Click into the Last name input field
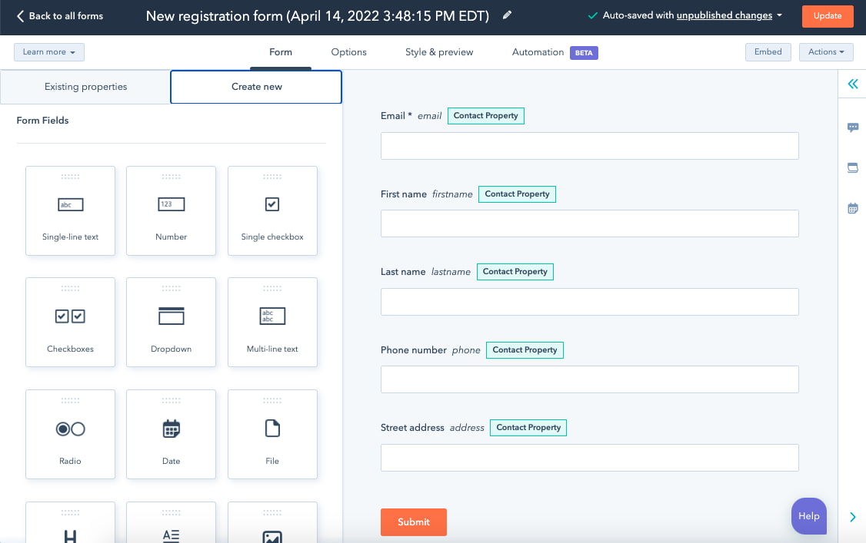Viewport: 866px width, 543px height. coord(589,302)
